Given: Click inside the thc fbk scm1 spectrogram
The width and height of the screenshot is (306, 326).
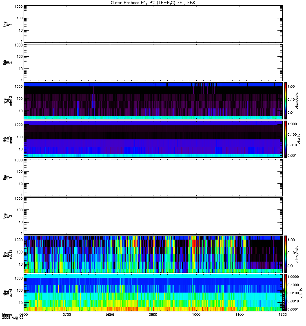Looking at the screenshot, I should pos(153,293).
